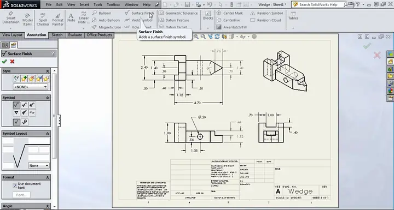394x210 pixels.
Task: Select the JIS Basic triangle symbol
Action: click(x=16, y=113)
